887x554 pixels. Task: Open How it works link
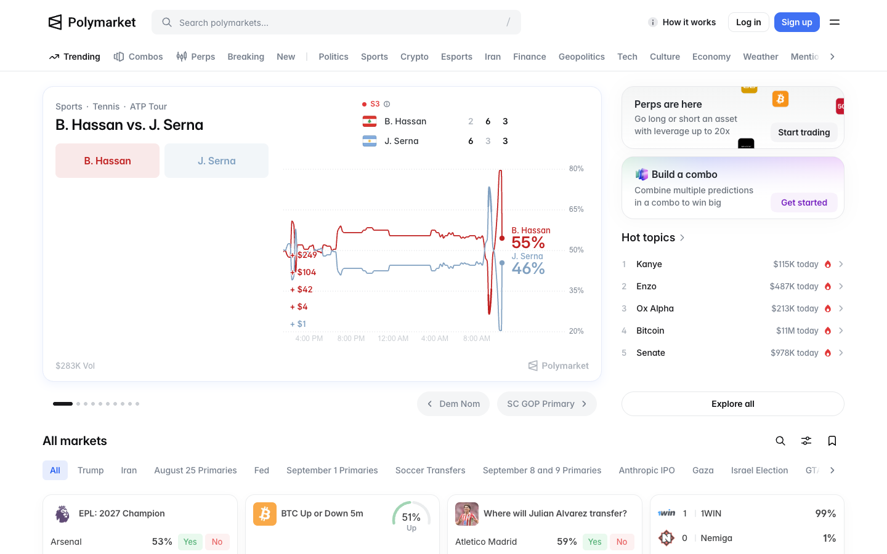tap(682, 22)
